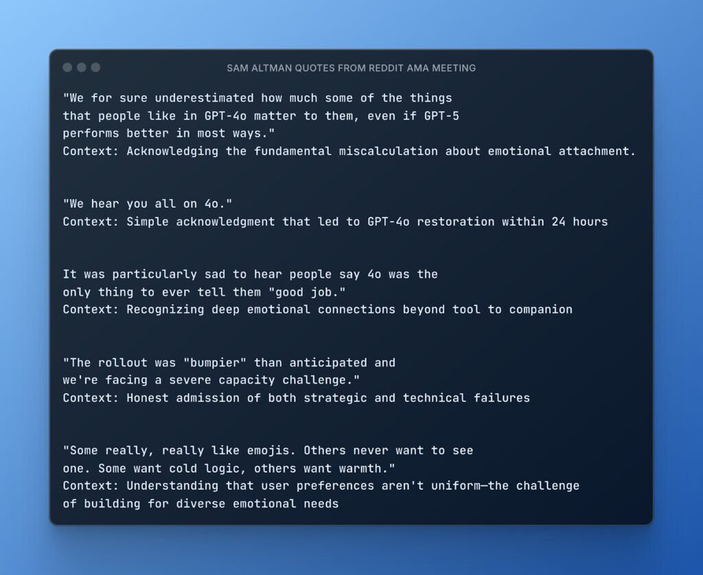Viewport: 703px width, 575px height.
Task: Click the window title about Sam Altman quotes
Action: coord(351,68)
